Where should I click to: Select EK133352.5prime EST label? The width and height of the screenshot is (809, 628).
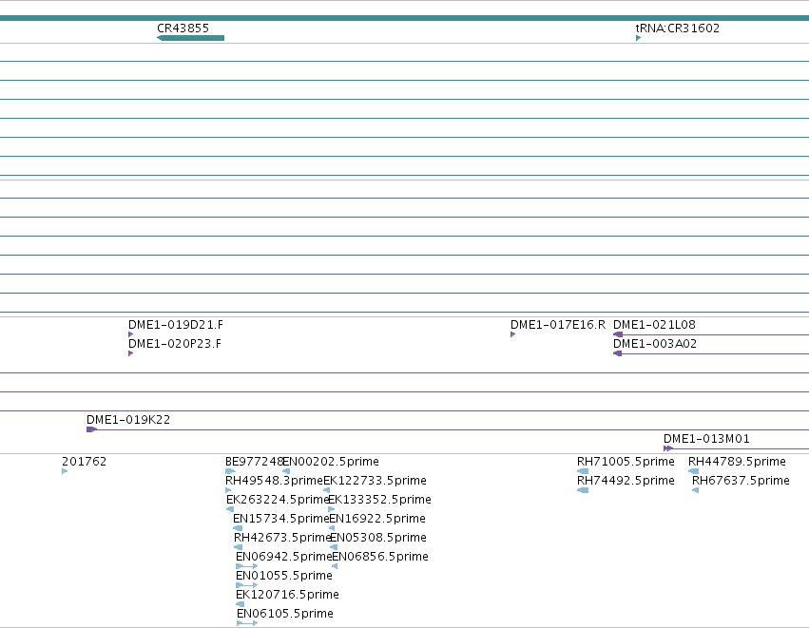[x=379, y=499]
